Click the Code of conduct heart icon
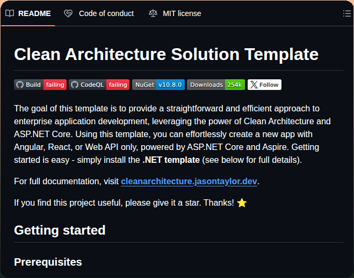Screen dimensions: 354x278 (x=68, y=13)
